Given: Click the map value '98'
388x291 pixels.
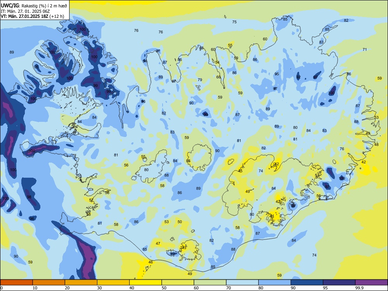Looking at the screenshot, I should click(x=29, y=197).
